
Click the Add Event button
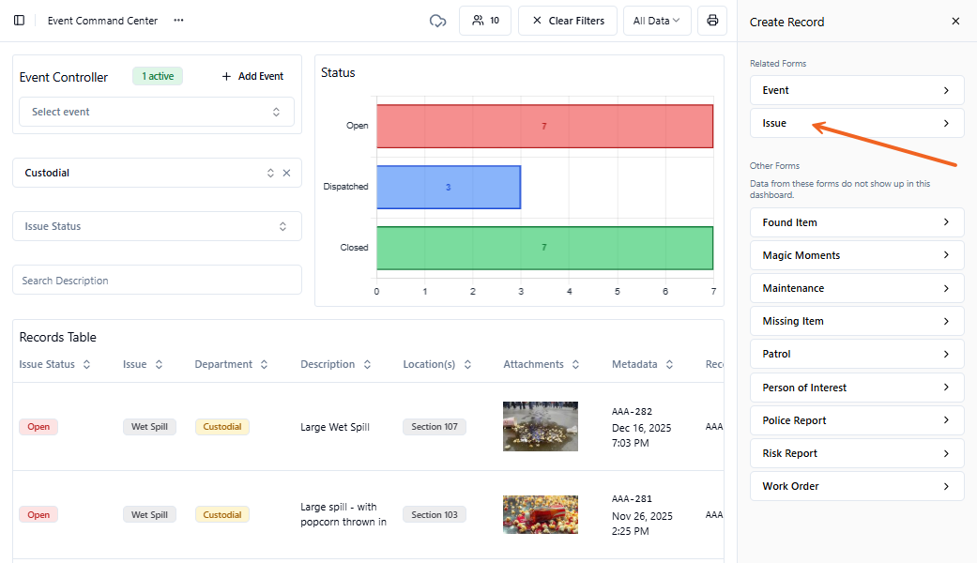tap(252, 76)
